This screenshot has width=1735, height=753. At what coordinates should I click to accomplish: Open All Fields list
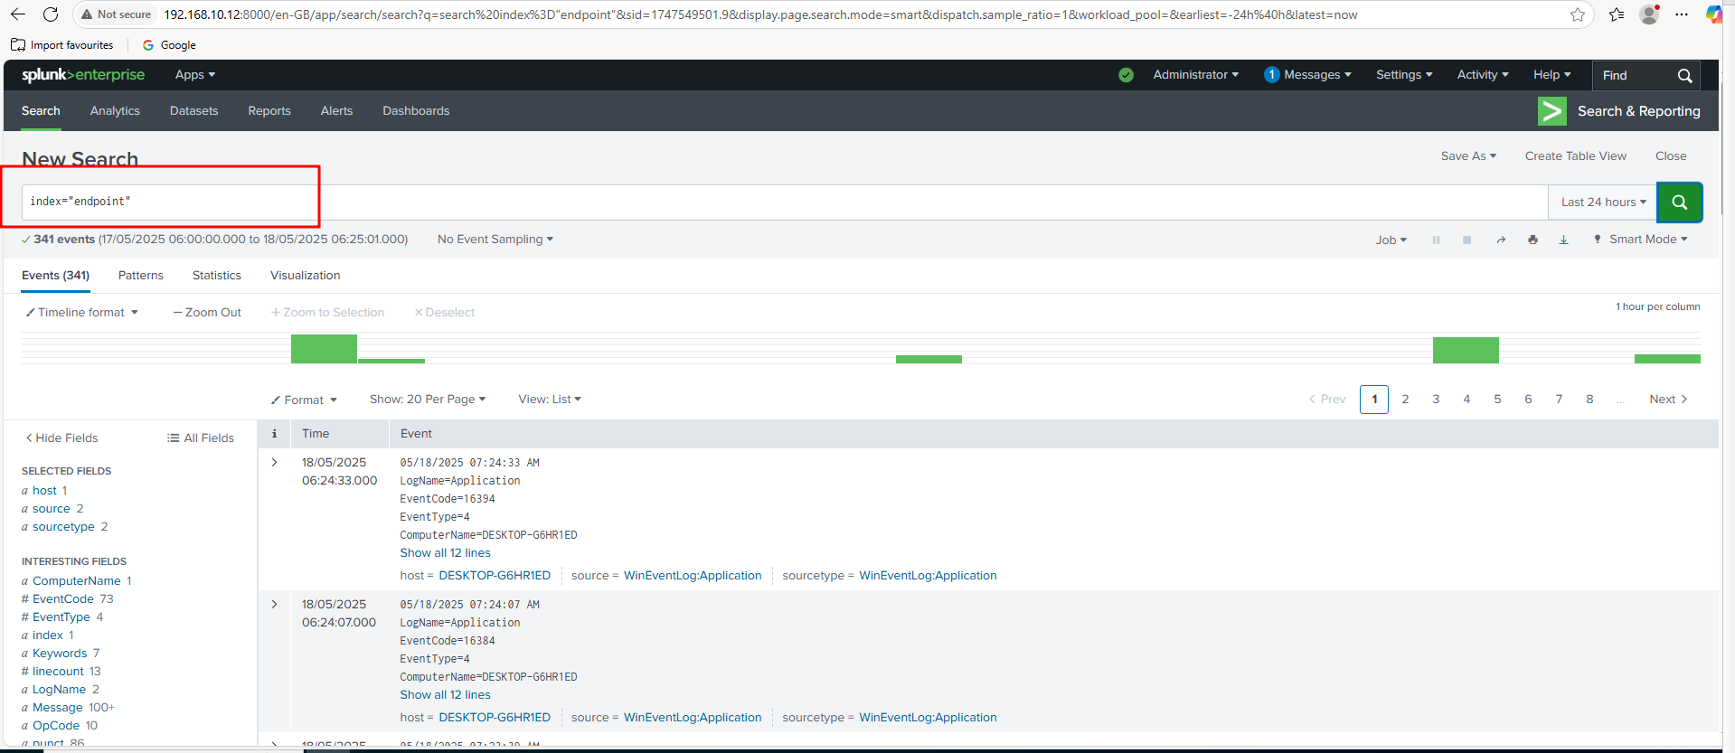[x=201, y=438]
